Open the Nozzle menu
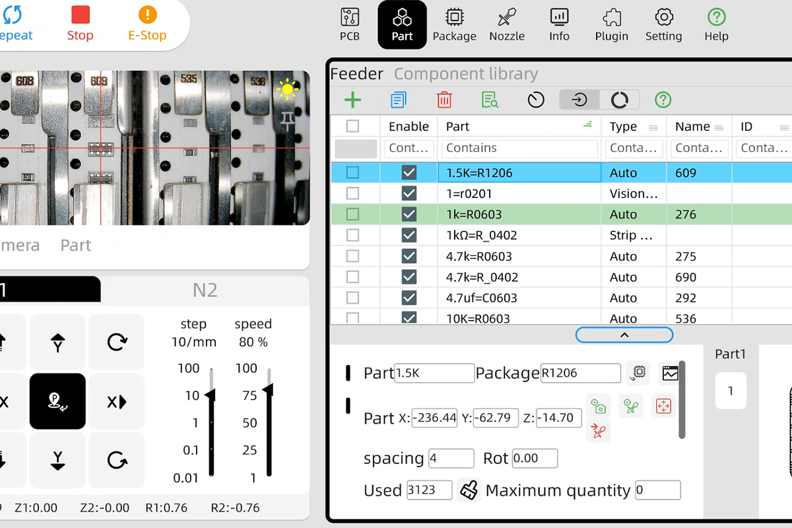Image resolution: width=792 pixels, height=528 pixels. (x=507, y=24)
